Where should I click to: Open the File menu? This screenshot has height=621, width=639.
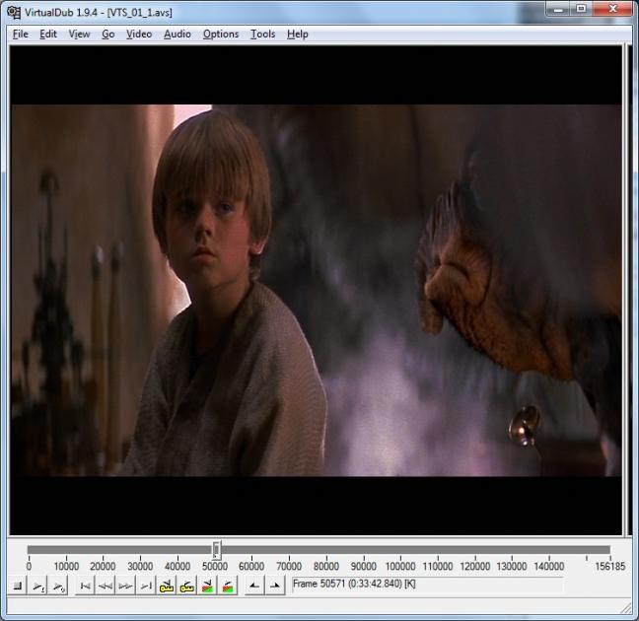pyautogui.click(x=21, y=34)
